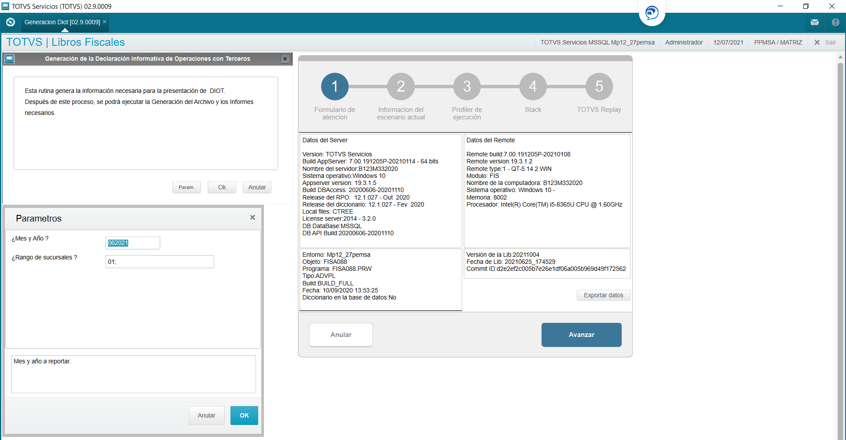Click the Param. button
The width and height of the screenshot is (846, 440).
(x=186, y=187)
